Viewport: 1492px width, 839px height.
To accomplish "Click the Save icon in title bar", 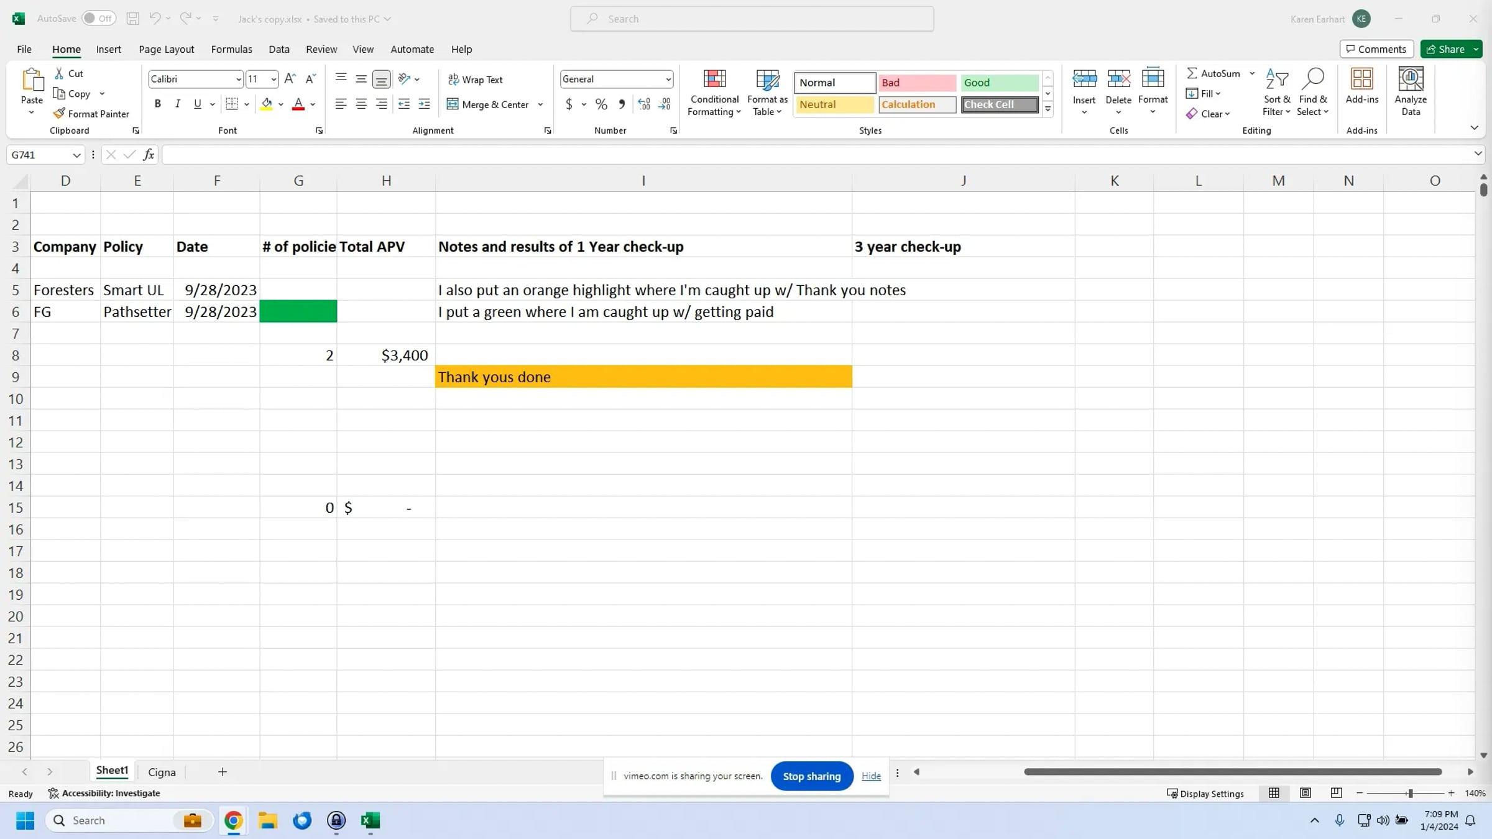I will point(132,19).
